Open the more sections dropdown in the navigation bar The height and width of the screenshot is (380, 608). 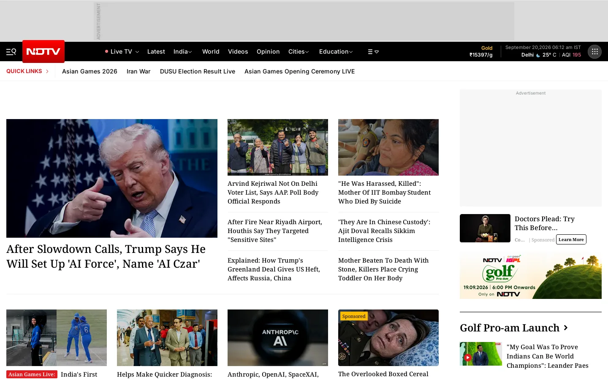pos(373,52)
